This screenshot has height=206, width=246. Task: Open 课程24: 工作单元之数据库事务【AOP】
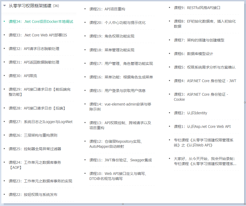[35, 165]
